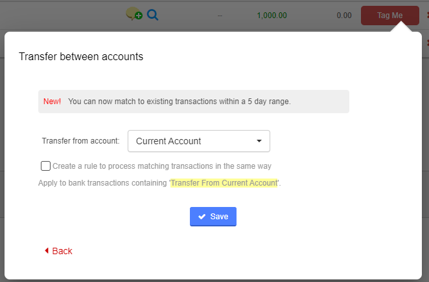Viewport: 429px width, 282px height.
Task: Click the add comment speech bubble icon
Action: pyautogui.click(x=134, y=14)
